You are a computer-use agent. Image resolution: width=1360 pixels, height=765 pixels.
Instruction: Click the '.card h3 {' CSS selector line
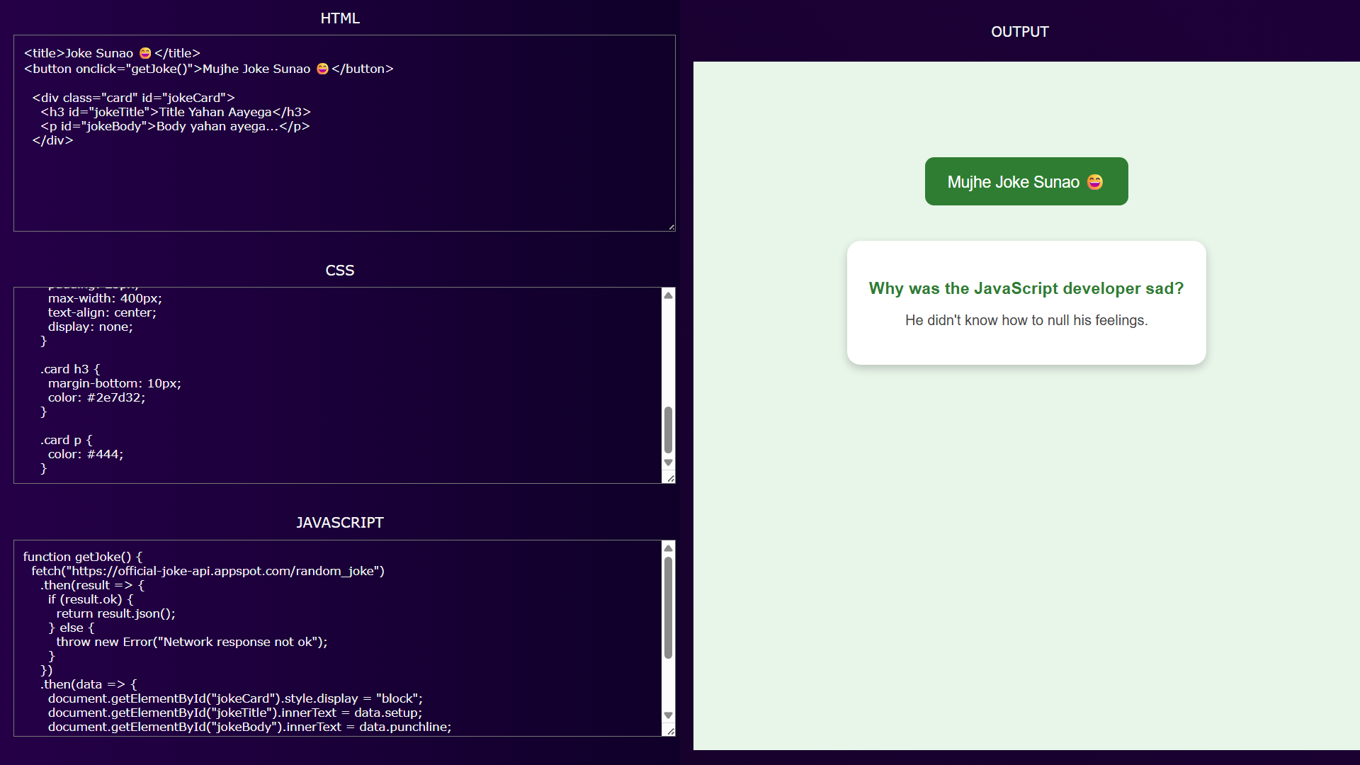[70, 369]
